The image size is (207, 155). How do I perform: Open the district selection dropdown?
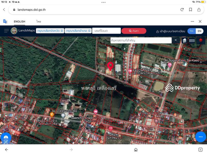(77, 30)
